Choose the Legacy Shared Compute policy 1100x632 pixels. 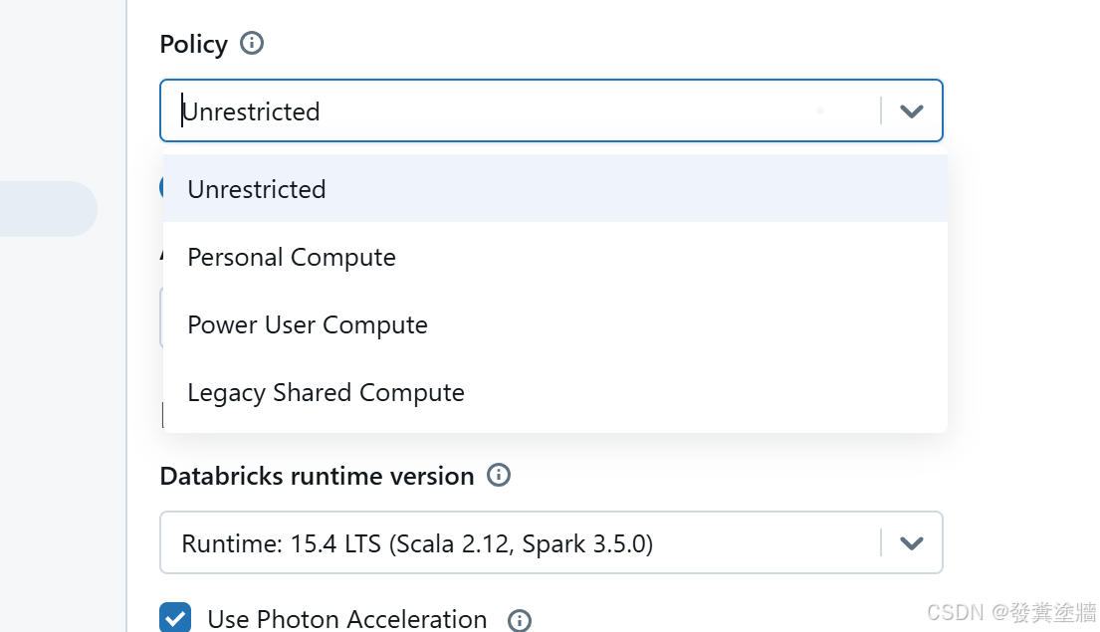point(554,392)
